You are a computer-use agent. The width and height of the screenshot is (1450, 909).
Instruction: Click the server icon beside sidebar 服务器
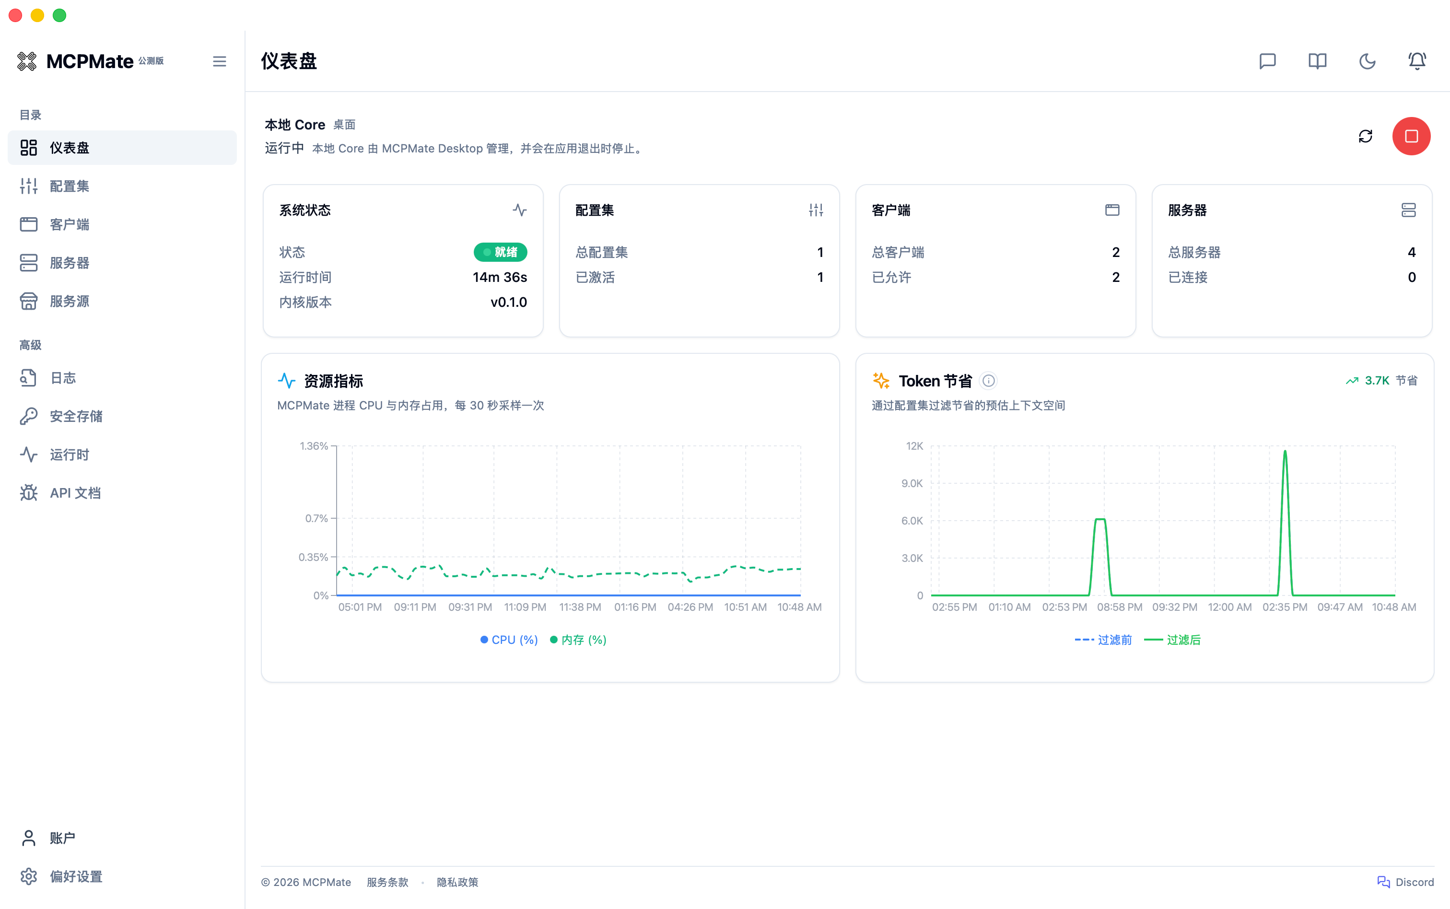click(28, 263)
